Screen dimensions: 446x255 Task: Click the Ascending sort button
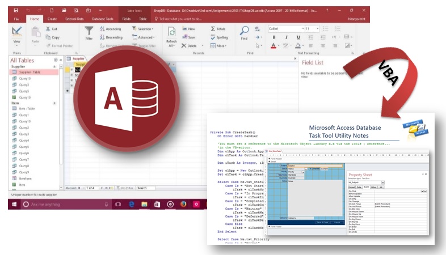coord(111,29)
